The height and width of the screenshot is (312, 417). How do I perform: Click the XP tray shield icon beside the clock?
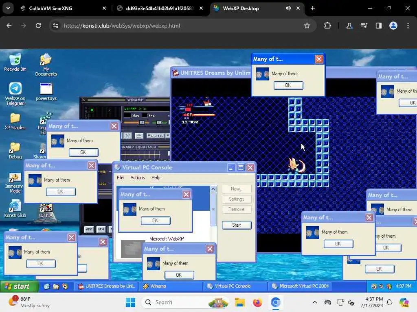[389, 286]
